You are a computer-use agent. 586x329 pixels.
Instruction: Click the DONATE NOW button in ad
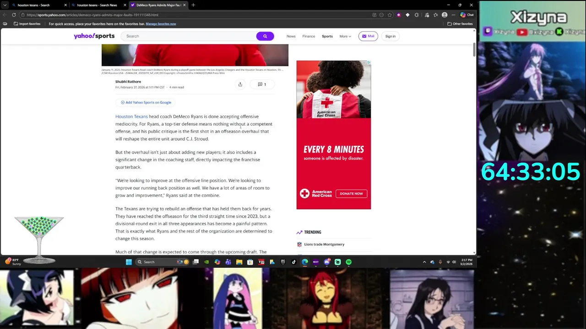[351, 193]
